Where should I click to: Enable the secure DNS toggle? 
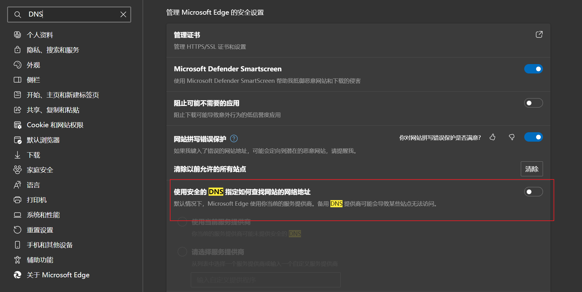click(x=533, y=192)
